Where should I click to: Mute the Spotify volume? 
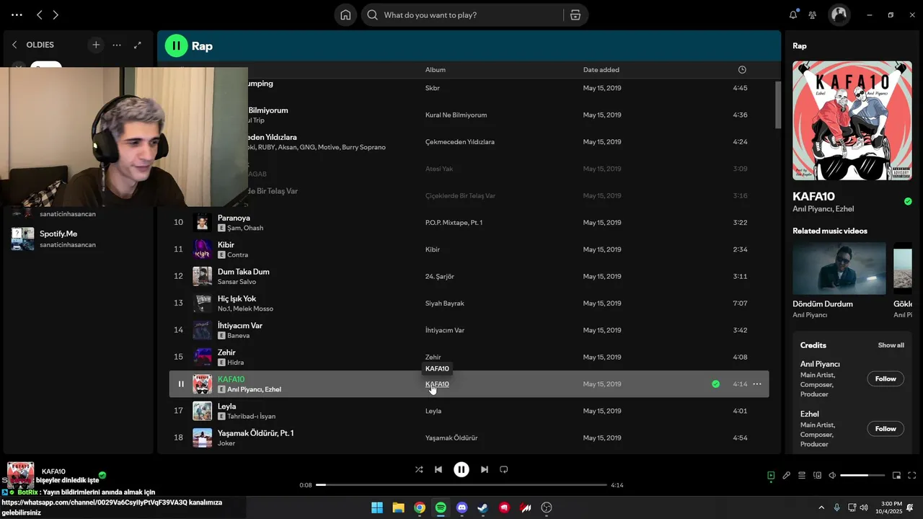pyautogui.click(x=832, y=476)
